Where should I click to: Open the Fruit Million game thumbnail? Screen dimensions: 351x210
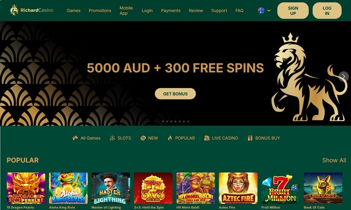[281, 188]
